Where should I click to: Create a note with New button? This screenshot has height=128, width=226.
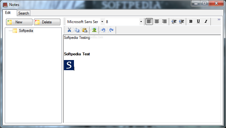(x=19, y=22)
